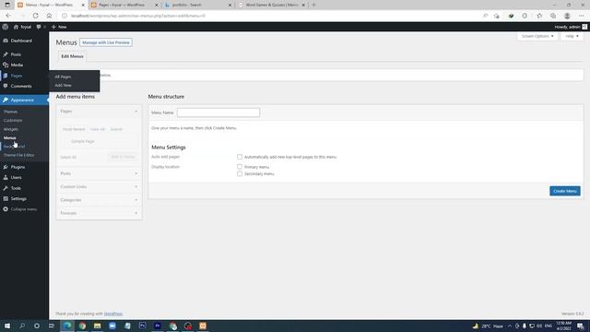Click the Users person icon
590x332 pixels.
6,177
